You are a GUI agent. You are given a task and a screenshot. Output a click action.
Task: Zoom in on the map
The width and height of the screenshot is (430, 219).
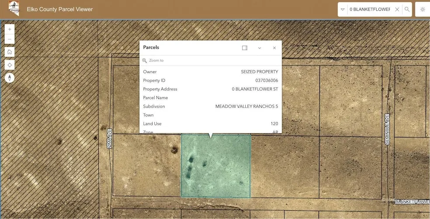point(10,29)
